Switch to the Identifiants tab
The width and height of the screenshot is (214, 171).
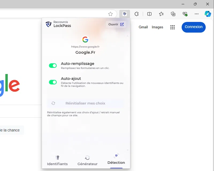coord(57,161)
